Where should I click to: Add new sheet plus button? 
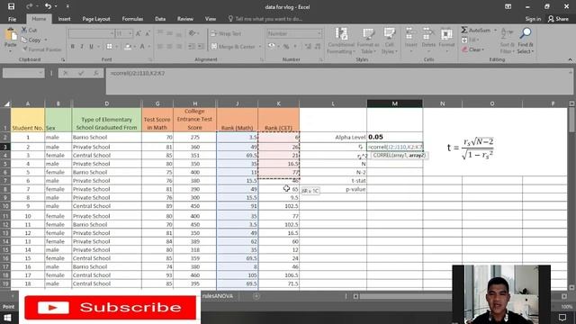(256, 296)
